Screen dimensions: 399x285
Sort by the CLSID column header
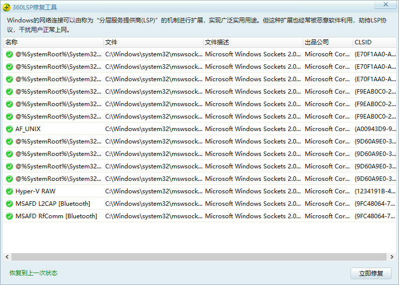375,42
